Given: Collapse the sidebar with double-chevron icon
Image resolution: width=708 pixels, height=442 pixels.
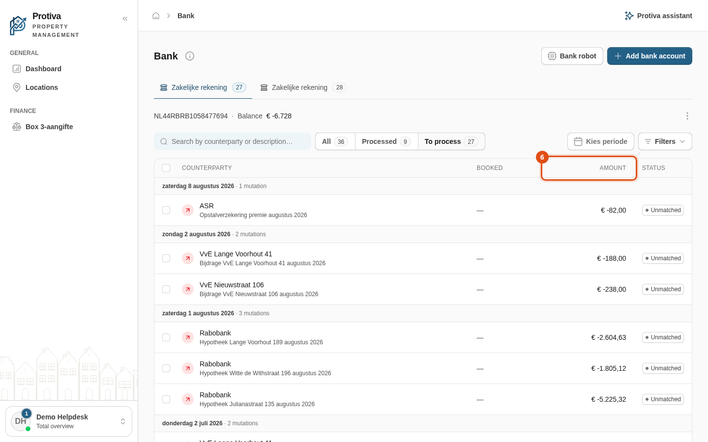Looking at the screenshot, I should tap(125, 19).
